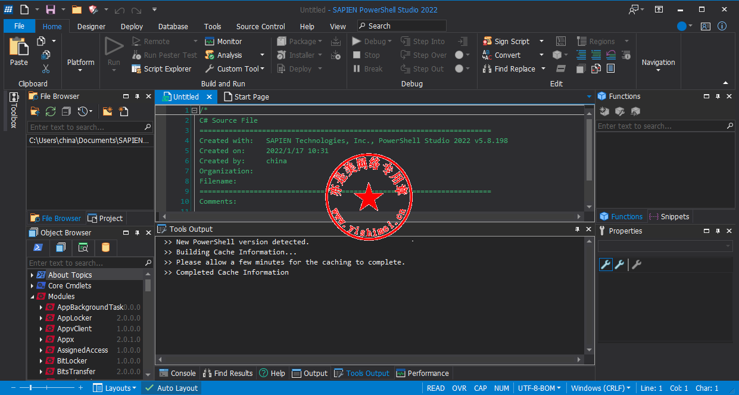The width and height of the screenshot is (739, 395).
Task: Click Step Over in Debug group
Action: (423, 55)
